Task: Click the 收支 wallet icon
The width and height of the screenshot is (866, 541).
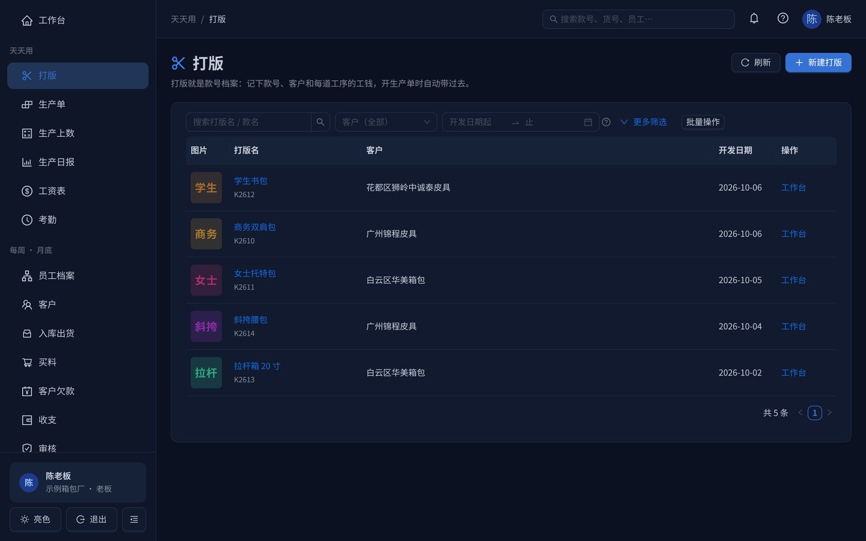Action: [x=27, y=420]
